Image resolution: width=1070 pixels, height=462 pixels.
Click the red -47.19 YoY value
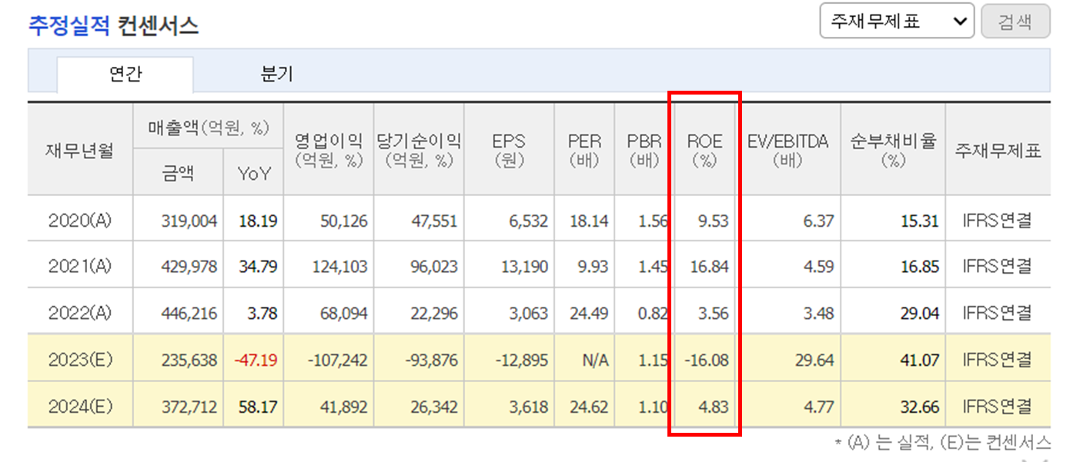(x=255, y=359)
